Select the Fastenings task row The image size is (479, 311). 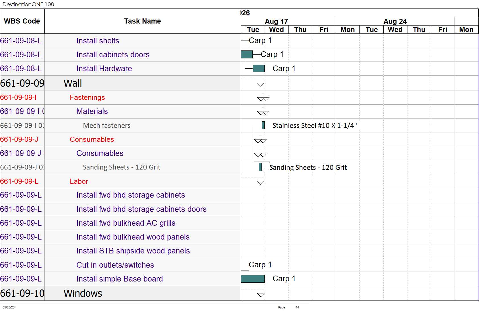pyautogui.click(x=120, y=98)
